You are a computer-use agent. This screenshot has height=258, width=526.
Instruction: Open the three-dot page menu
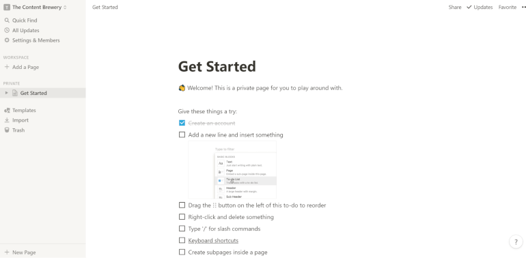[523, 7]
